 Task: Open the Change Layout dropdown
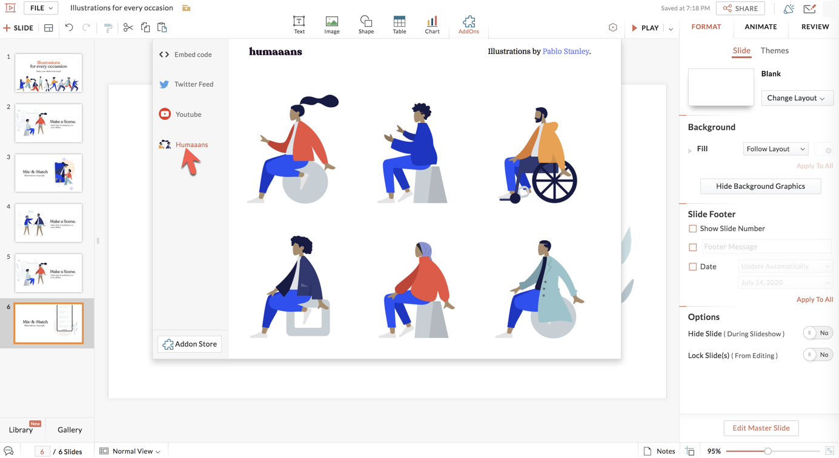point(797,98)
